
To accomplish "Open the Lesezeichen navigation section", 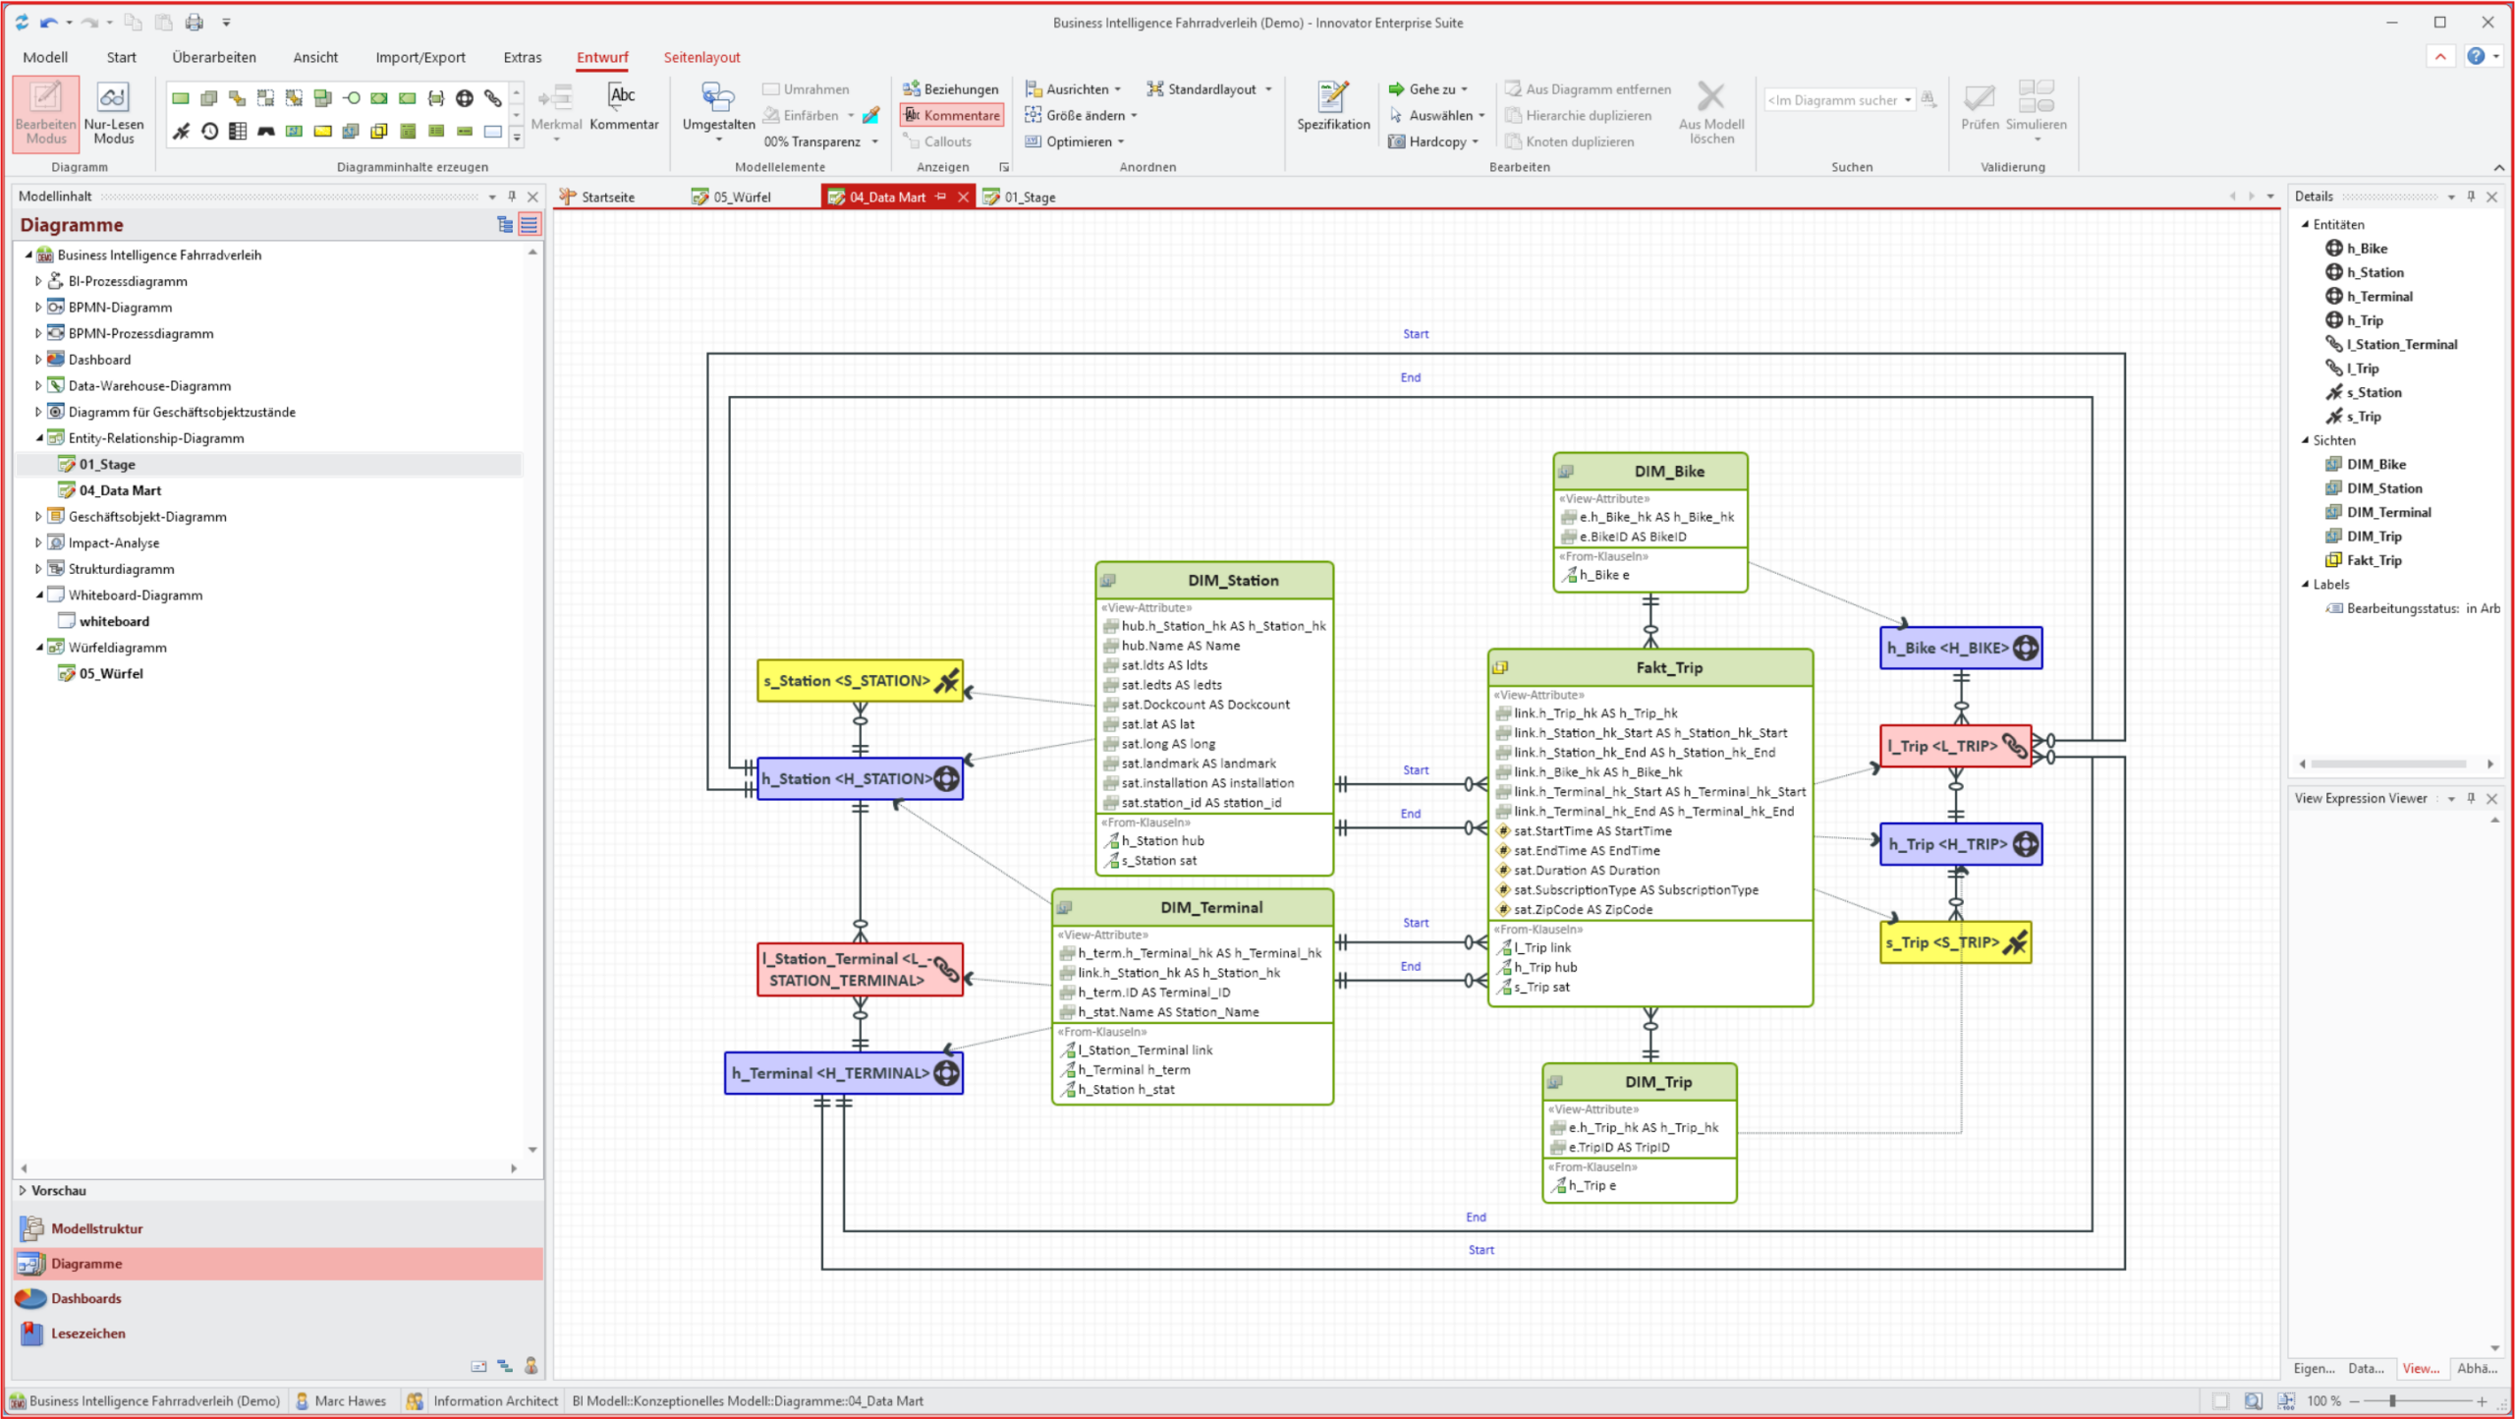I will (x=87, y=1334).
